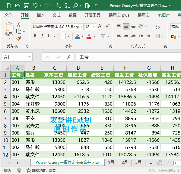Customize Quick Access Toolbar arrow
The width and height of the screenshot is (181, 174).
click(96, 5)
